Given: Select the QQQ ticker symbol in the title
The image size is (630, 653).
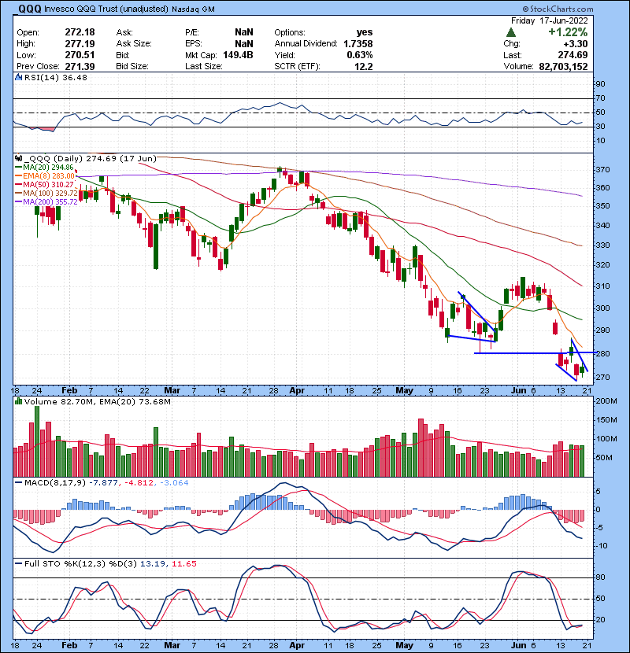Looking at the screenshot, I should [30, 9].
